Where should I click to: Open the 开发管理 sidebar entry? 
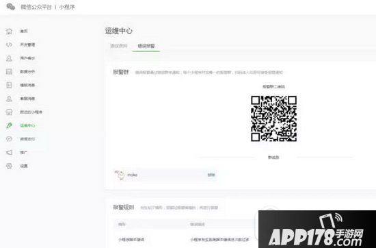pyautogui.click(x=27, y=45)
